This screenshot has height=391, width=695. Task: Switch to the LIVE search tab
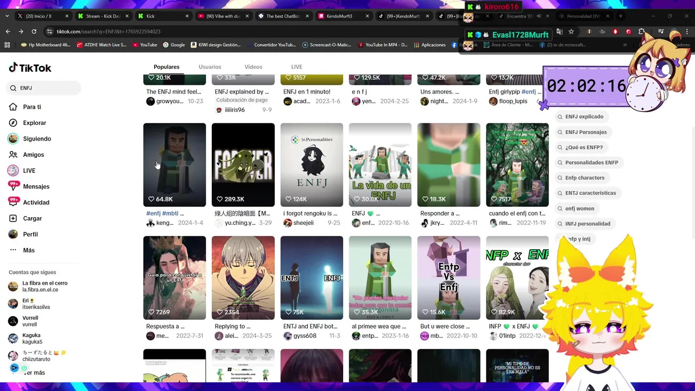click(296, 67)
